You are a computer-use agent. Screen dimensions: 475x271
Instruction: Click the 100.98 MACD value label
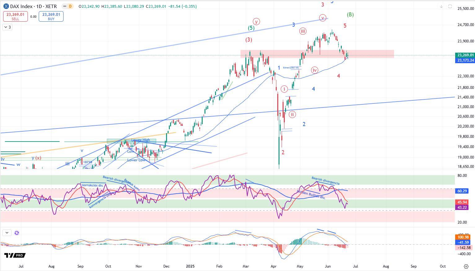tap(463, 237)
